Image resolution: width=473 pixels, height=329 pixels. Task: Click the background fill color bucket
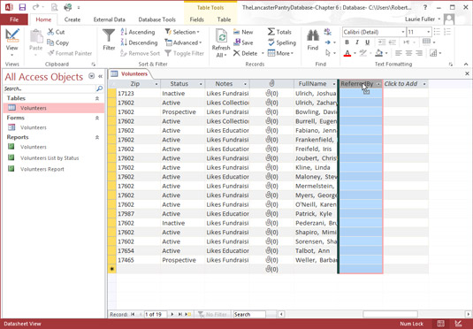click(379, 53)
